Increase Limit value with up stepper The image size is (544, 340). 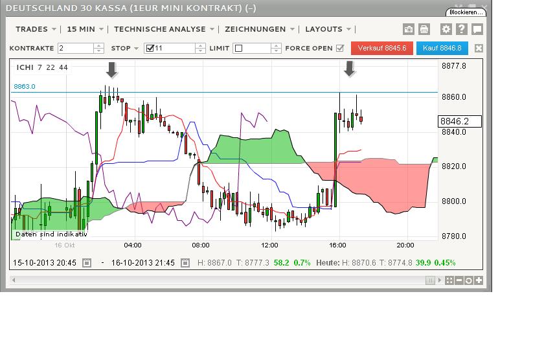coord(276,46)
